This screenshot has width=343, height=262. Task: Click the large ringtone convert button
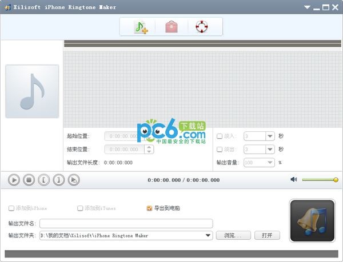point(312,220)
